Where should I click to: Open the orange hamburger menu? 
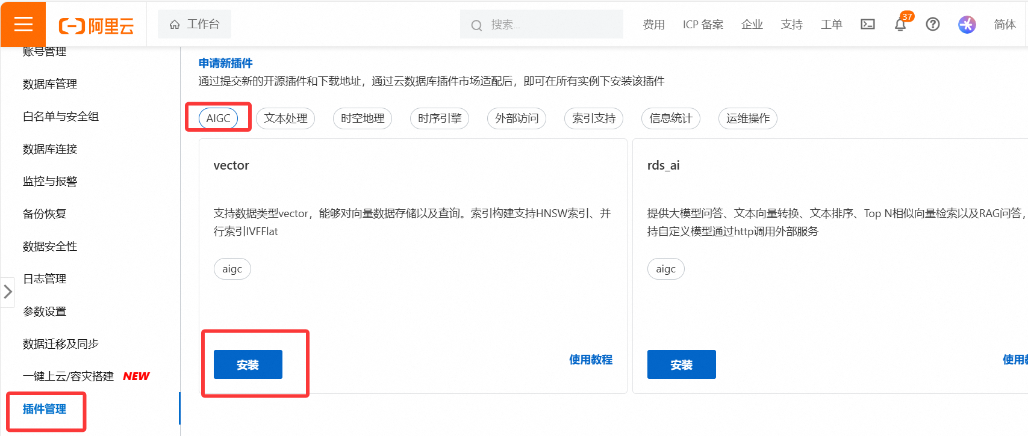point(23,24)
